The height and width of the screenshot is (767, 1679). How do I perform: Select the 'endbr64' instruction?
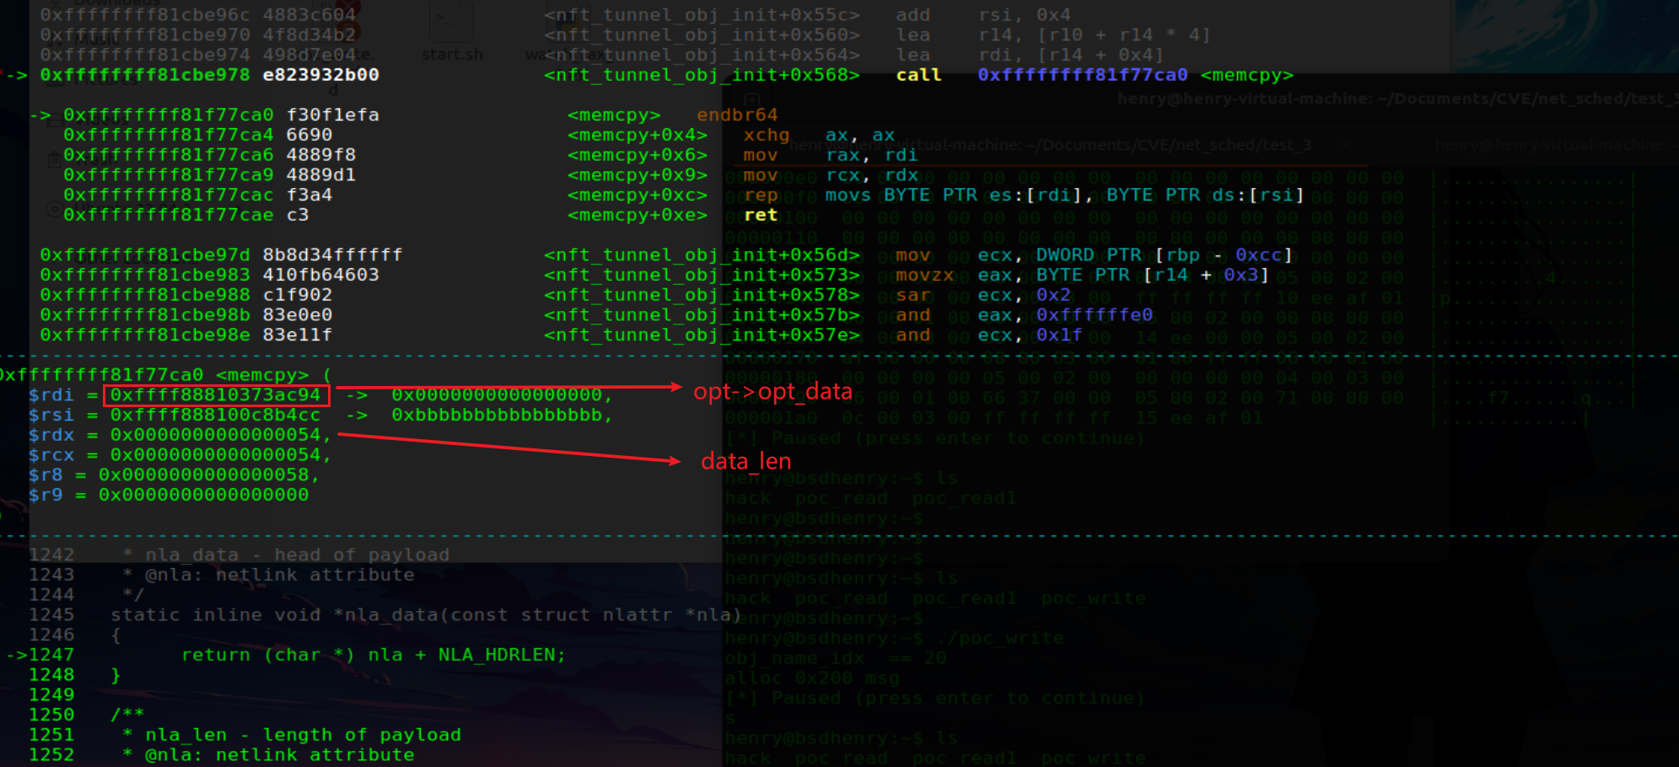[737, 115]
